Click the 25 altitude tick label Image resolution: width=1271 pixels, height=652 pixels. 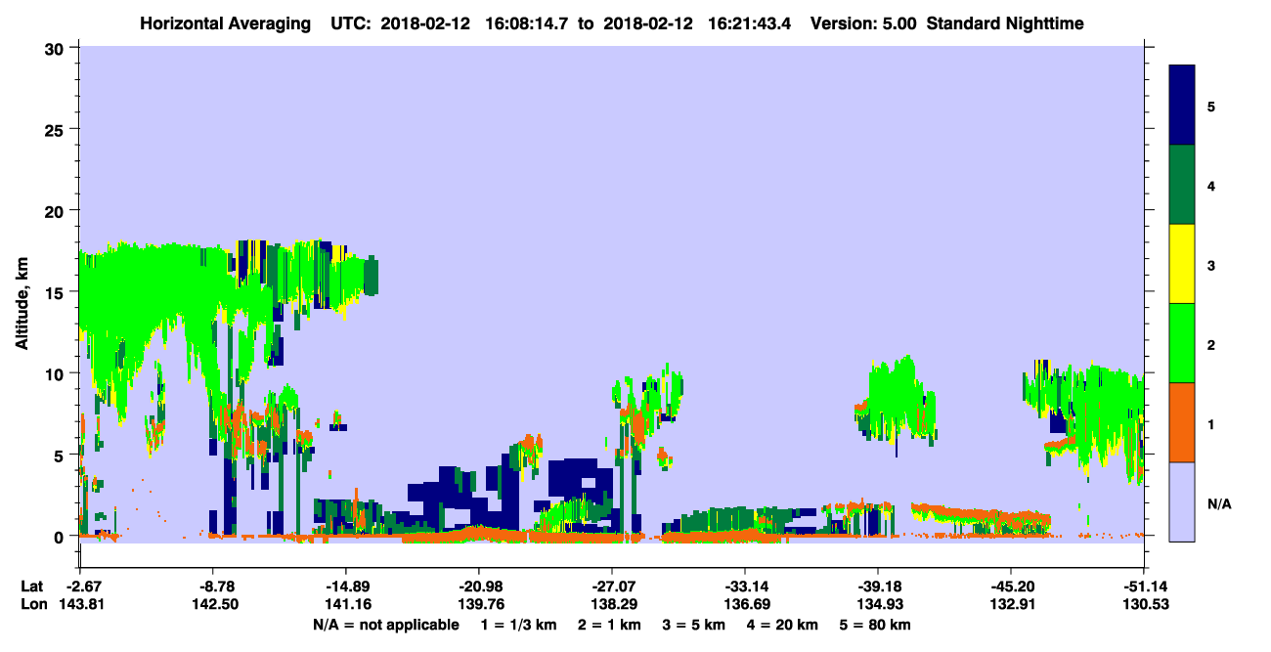point(57,130)
